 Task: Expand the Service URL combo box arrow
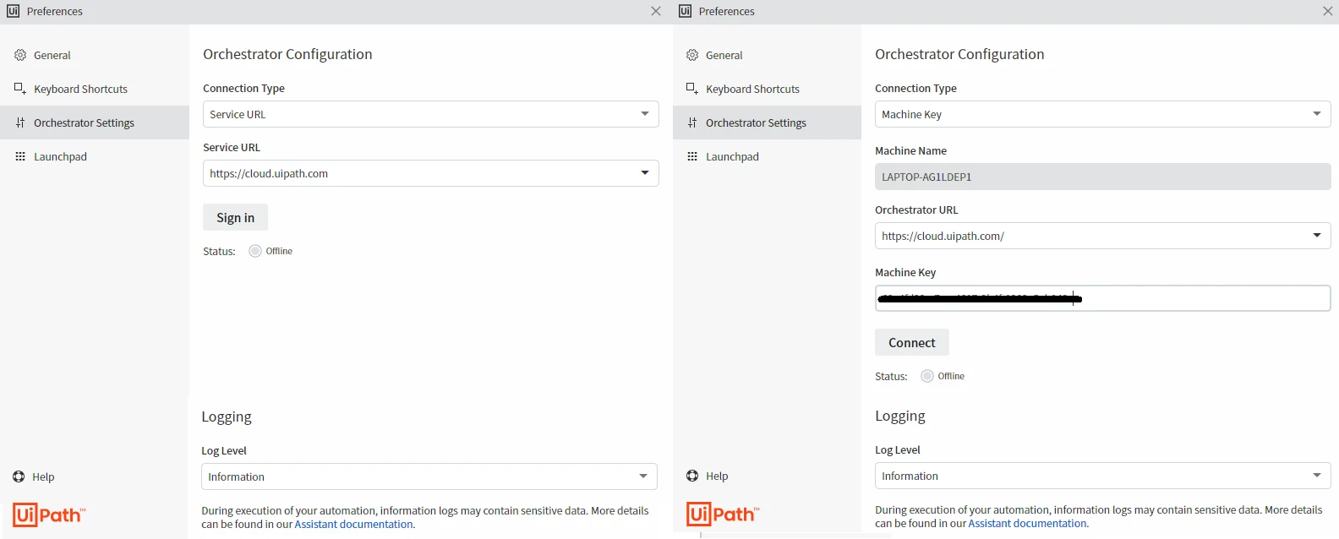(x=645, y=173)
